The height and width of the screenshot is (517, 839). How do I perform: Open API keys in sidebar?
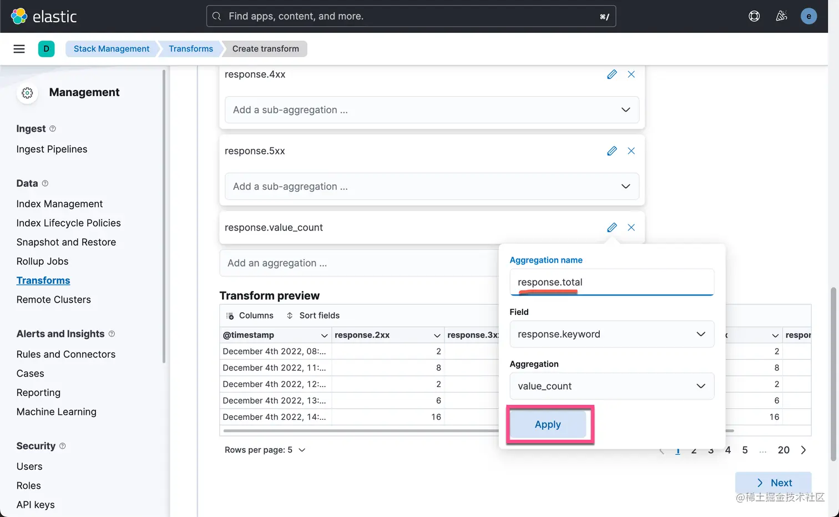click(36, 505)
